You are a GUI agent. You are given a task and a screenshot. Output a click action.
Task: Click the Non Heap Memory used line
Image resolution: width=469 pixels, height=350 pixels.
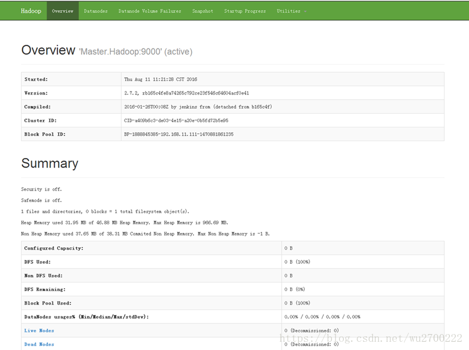[145, 234]
